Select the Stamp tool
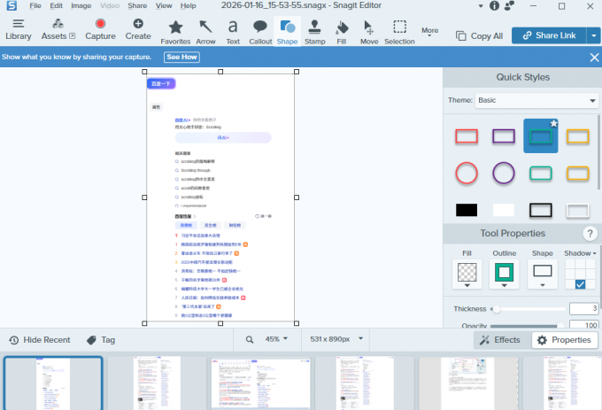The image size is (602, 410). click(314, 31)
